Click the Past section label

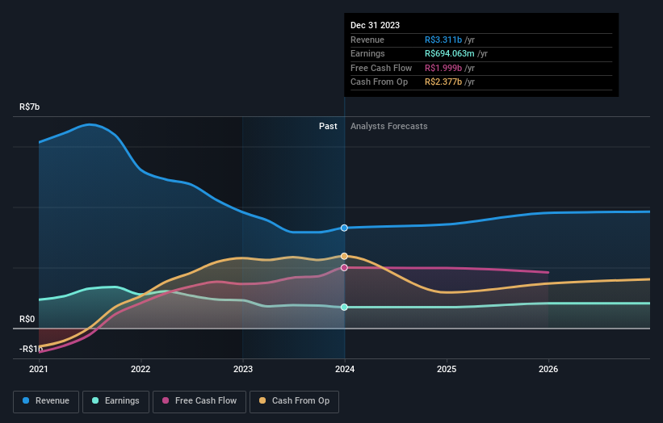click(328, 126)
